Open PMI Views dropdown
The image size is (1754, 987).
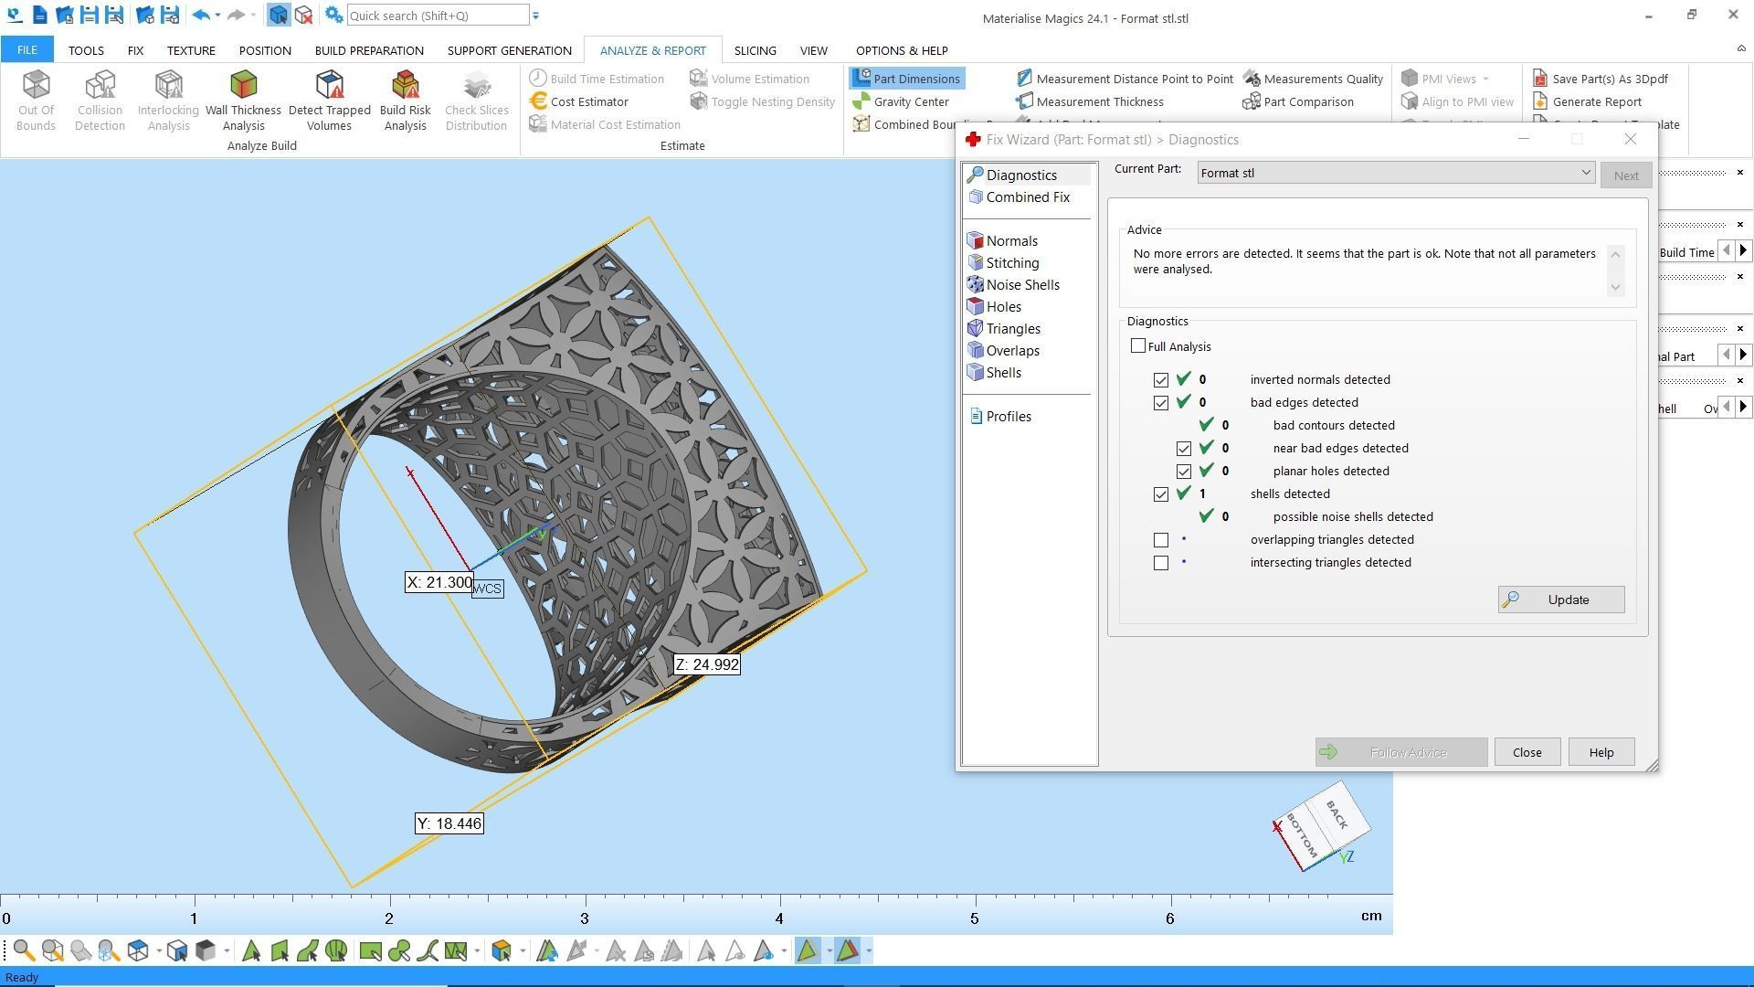[1485, 79]
